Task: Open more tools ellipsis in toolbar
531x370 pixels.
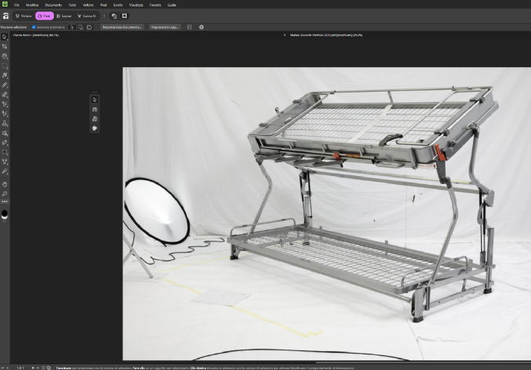Action: (x=4, y=201)
